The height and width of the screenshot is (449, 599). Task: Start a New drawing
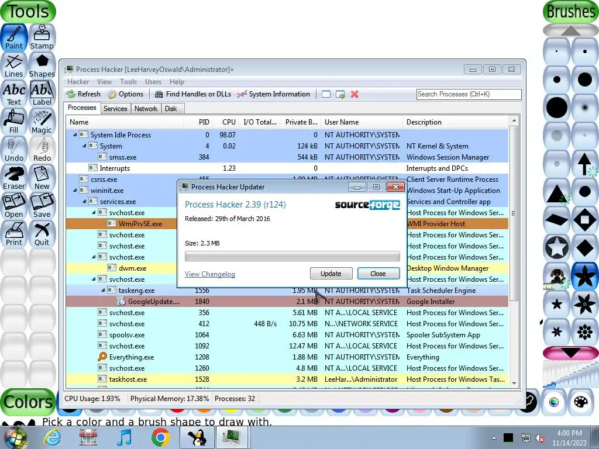(42, 178)
